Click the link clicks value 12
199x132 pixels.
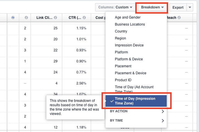[55, 127]
